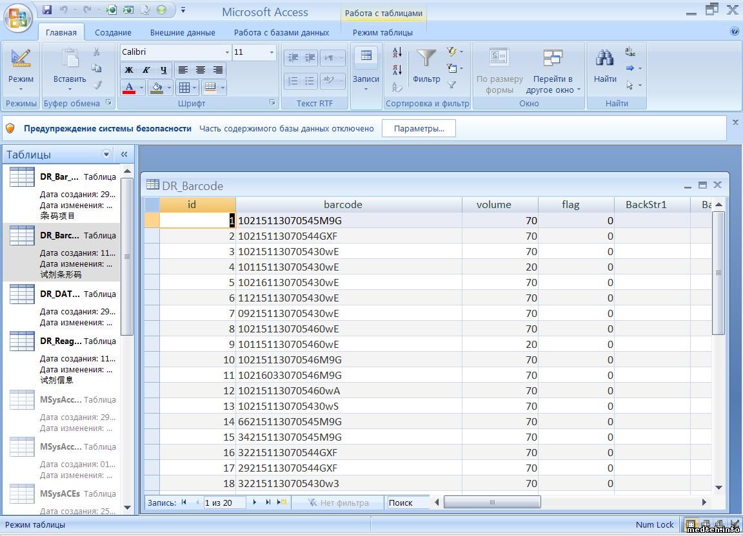Sort records in descending order

pos(397,69)
